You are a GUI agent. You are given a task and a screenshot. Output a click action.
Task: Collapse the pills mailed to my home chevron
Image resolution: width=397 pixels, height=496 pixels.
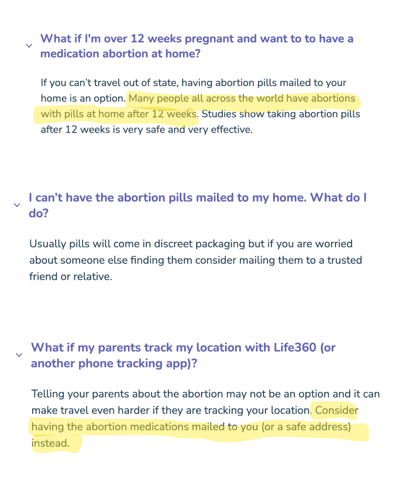(17, 205)
